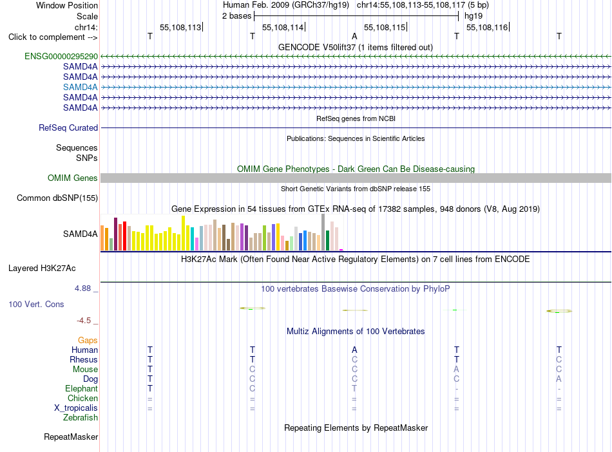
Task: Click the Short Genetic Variants dbSNP title
Action: [356, 189]
